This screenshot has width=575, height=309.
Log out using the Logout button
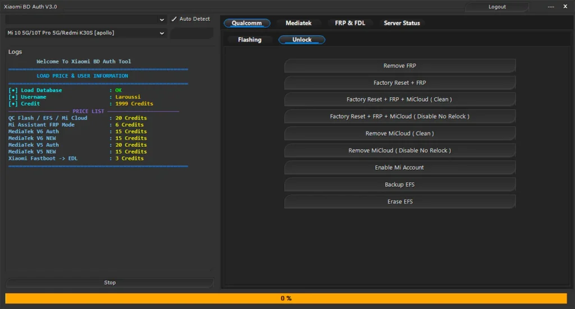pos(497,7)
